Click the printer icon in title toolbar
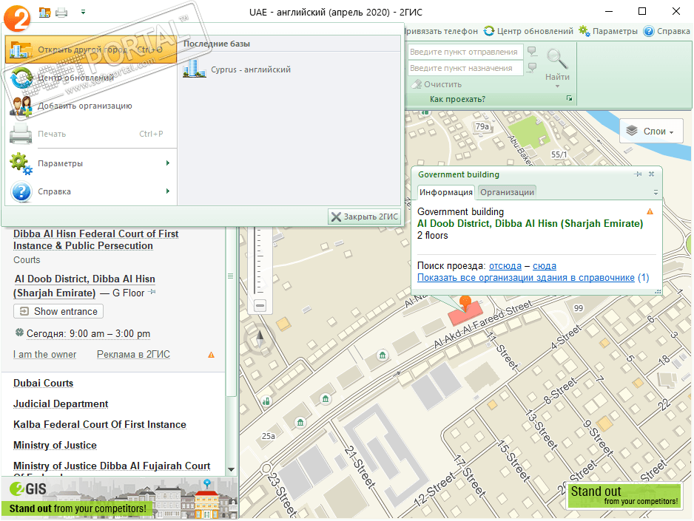This screenshot has height=521, width=694. point(61,13)
